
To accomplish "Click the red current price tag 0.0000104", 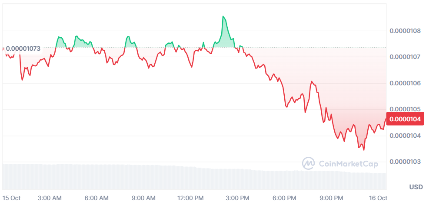I will pyautogui.click(x=405, y=119).
